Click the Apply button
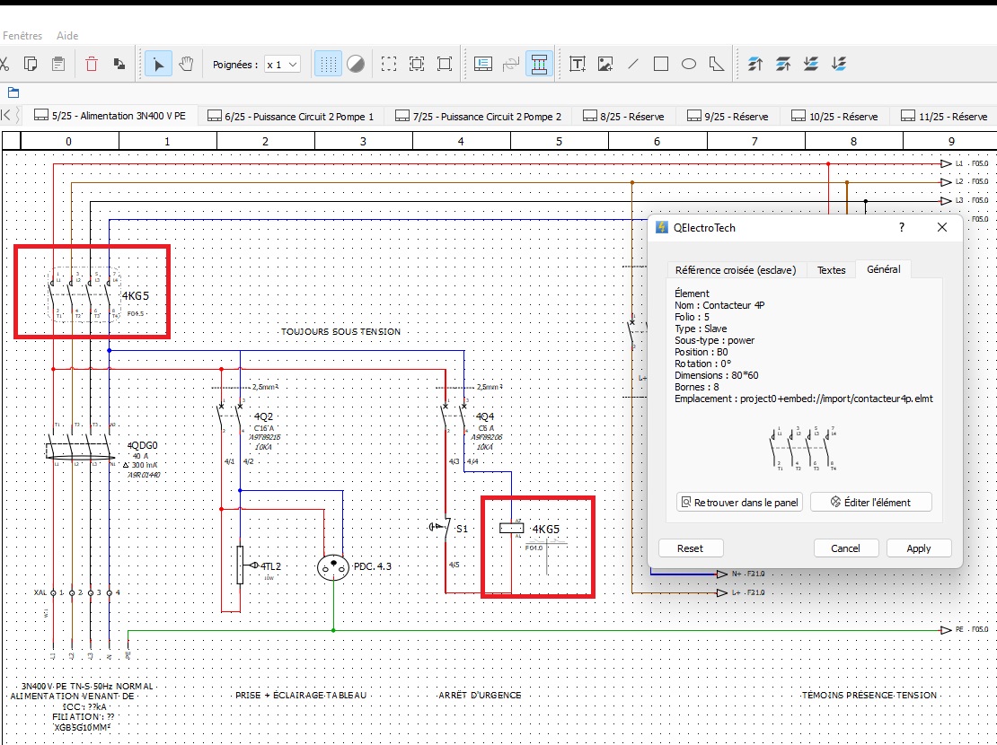This screenshot has width=997, height=745. point(918,548)
